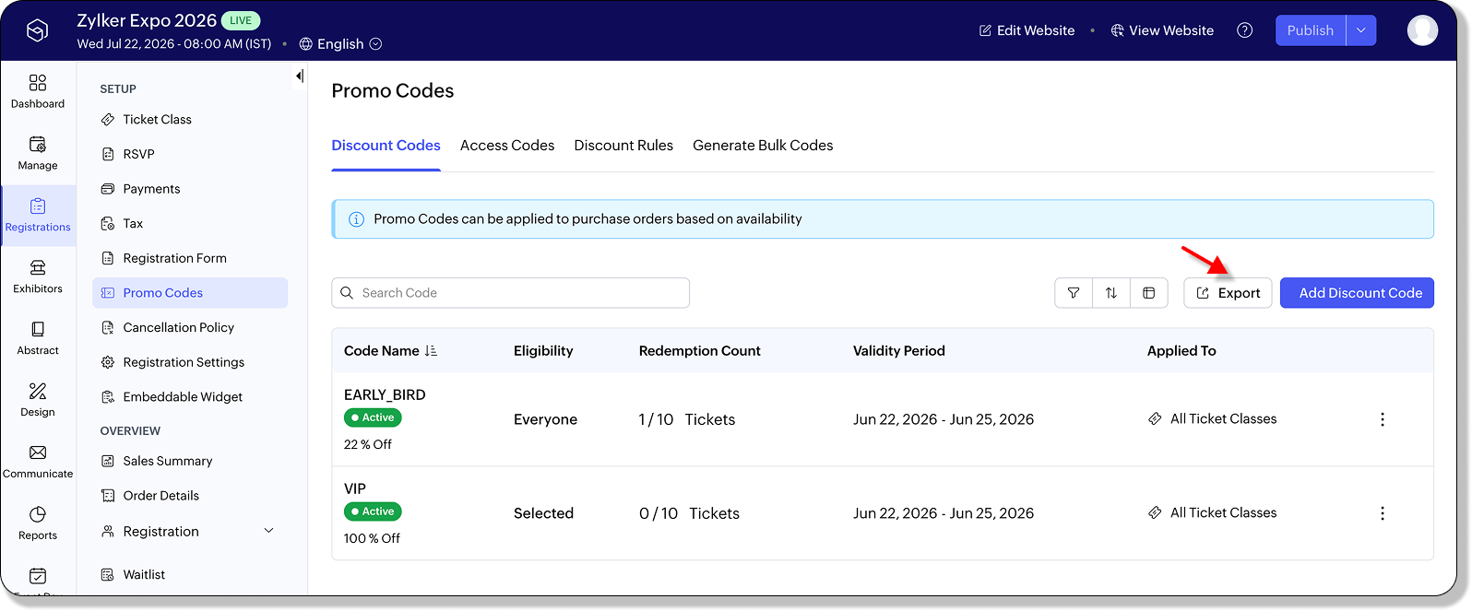
Task: Open the Communicate envelope icon
Action: click(x=38, y=453)
